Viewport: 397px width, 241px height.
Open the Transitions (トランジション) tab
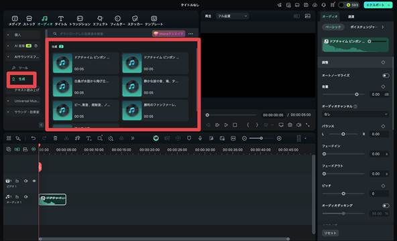click(80, 21)
